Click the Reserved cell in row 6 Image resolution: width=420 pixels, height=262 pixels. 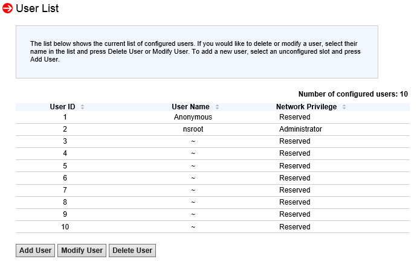coord(295,178)
